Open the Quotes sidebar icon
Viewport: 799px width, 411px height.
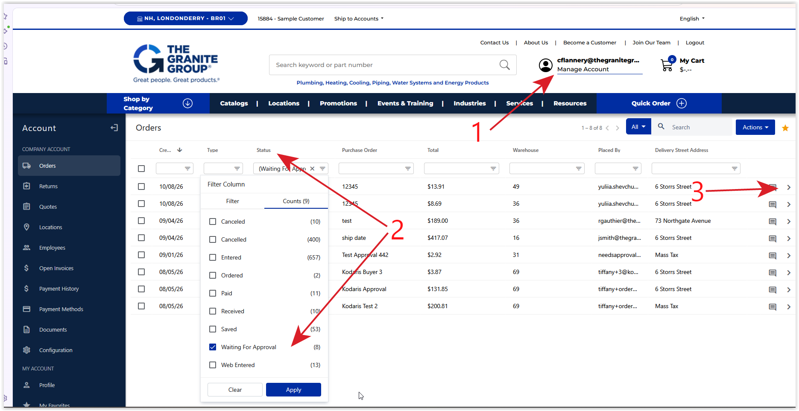click(x=26, y=207)
